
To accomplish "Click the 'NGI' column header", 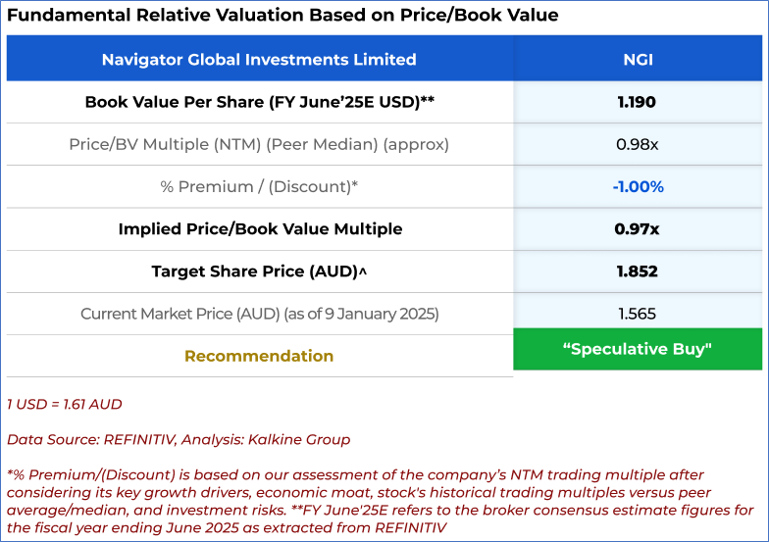I will [x=638, y=59].
